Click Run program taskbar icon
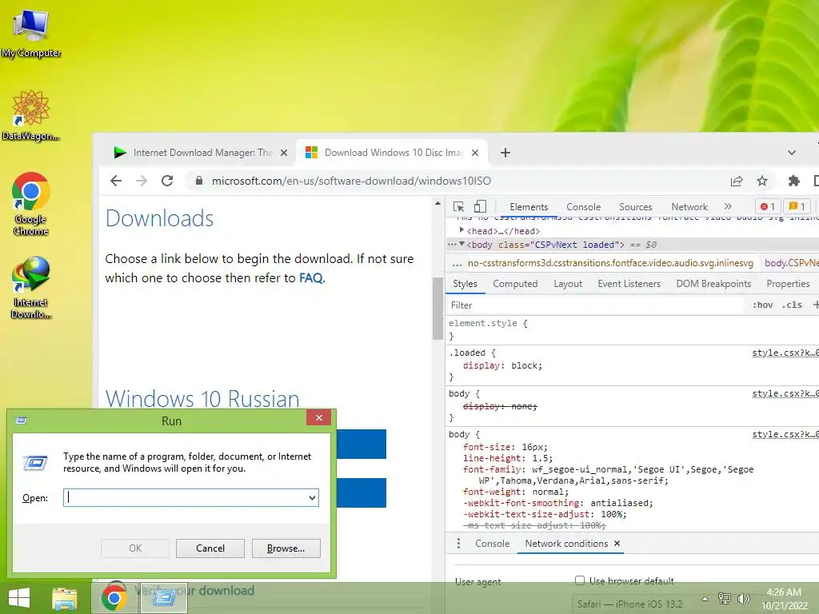819x614 pixels. 164,598
